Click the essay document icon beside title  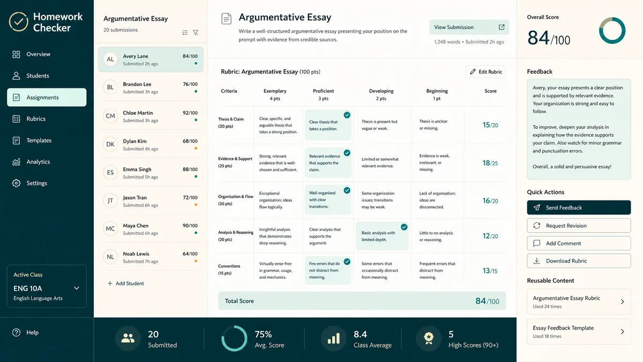[x=227, y=19]
